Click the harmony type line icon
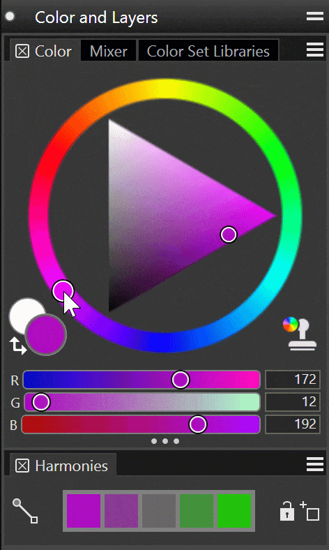The image size is (329, 550). coord(25,511)
